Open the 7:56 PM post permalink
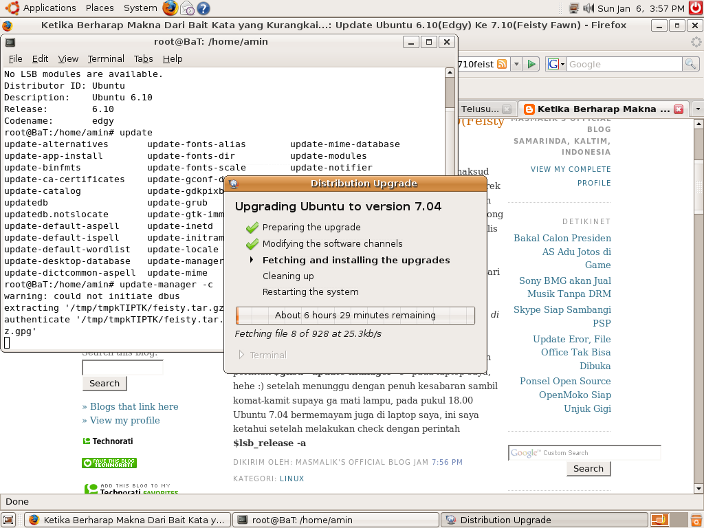704x528 pixels. click(447, 462)
